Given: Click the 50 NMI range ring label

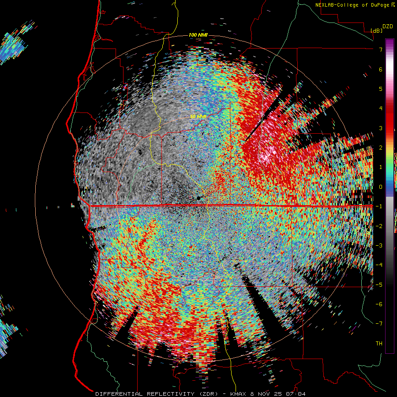Looking at the screenshot, I should click(x=198, y=117).
